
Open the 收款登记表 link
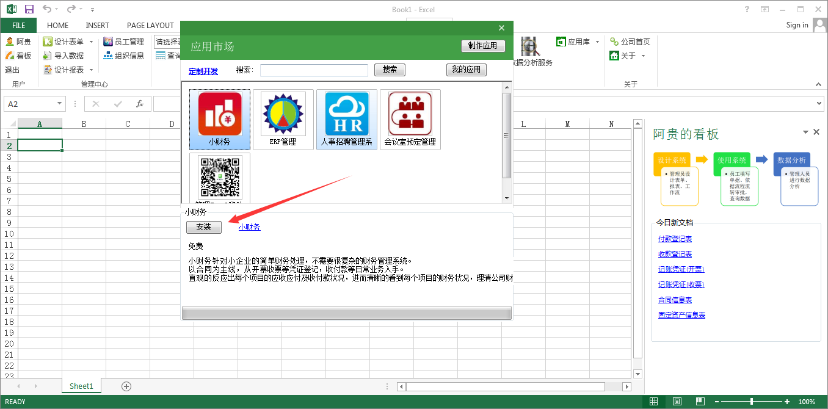point(675,254)
